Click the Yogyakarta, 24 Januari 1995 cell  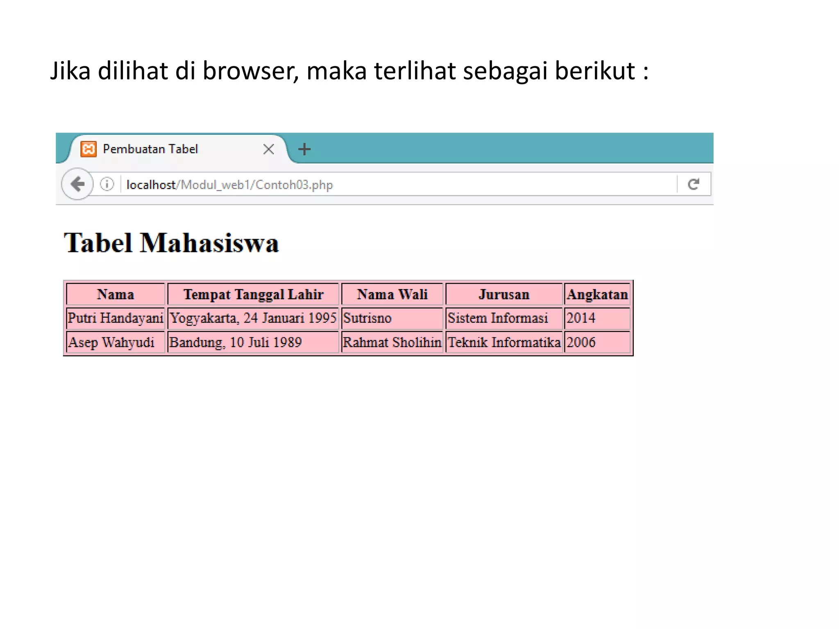(253, 318)
